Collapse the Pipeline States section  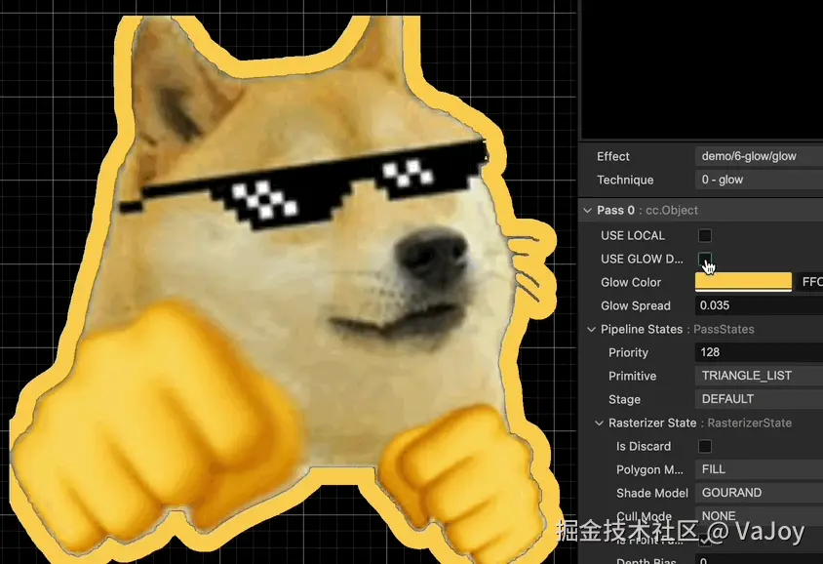[592, 329]
